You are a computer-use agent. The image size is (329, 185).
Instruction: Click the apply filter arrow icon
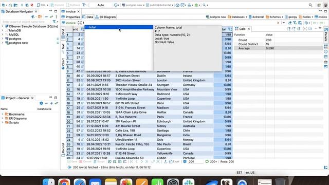278,23
